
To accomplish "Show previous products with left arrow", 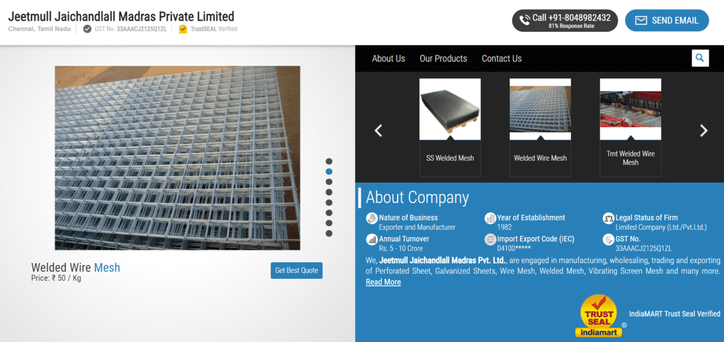I will pyautogui.click(x=378, y=130).
